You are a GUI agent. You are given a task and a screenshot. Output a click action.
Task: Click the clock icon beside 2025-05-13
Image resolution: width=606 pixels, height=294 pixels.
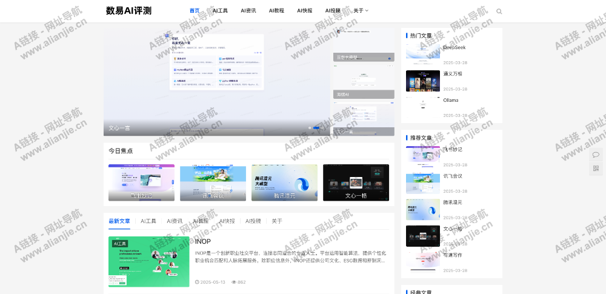point(197,282)
